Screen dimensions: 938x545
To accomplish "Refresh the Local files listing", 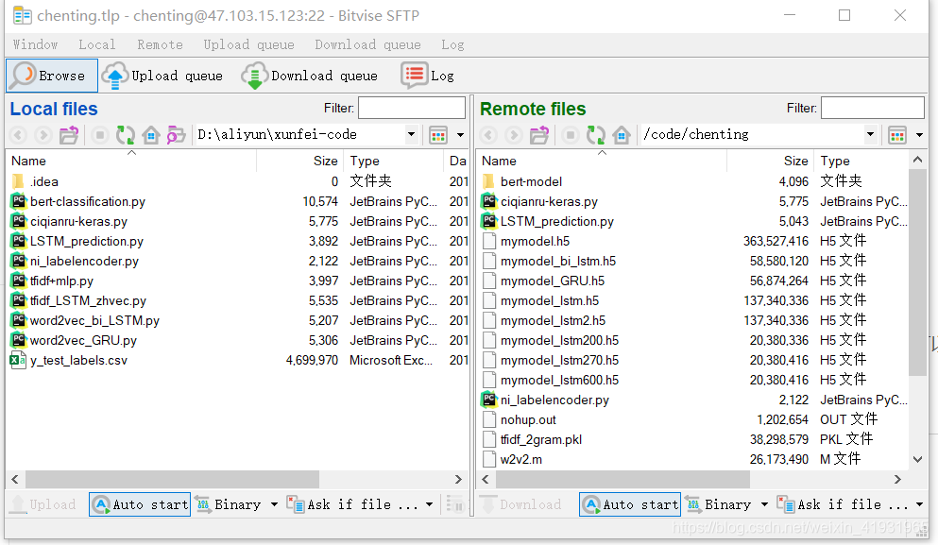I will point(126,134).
